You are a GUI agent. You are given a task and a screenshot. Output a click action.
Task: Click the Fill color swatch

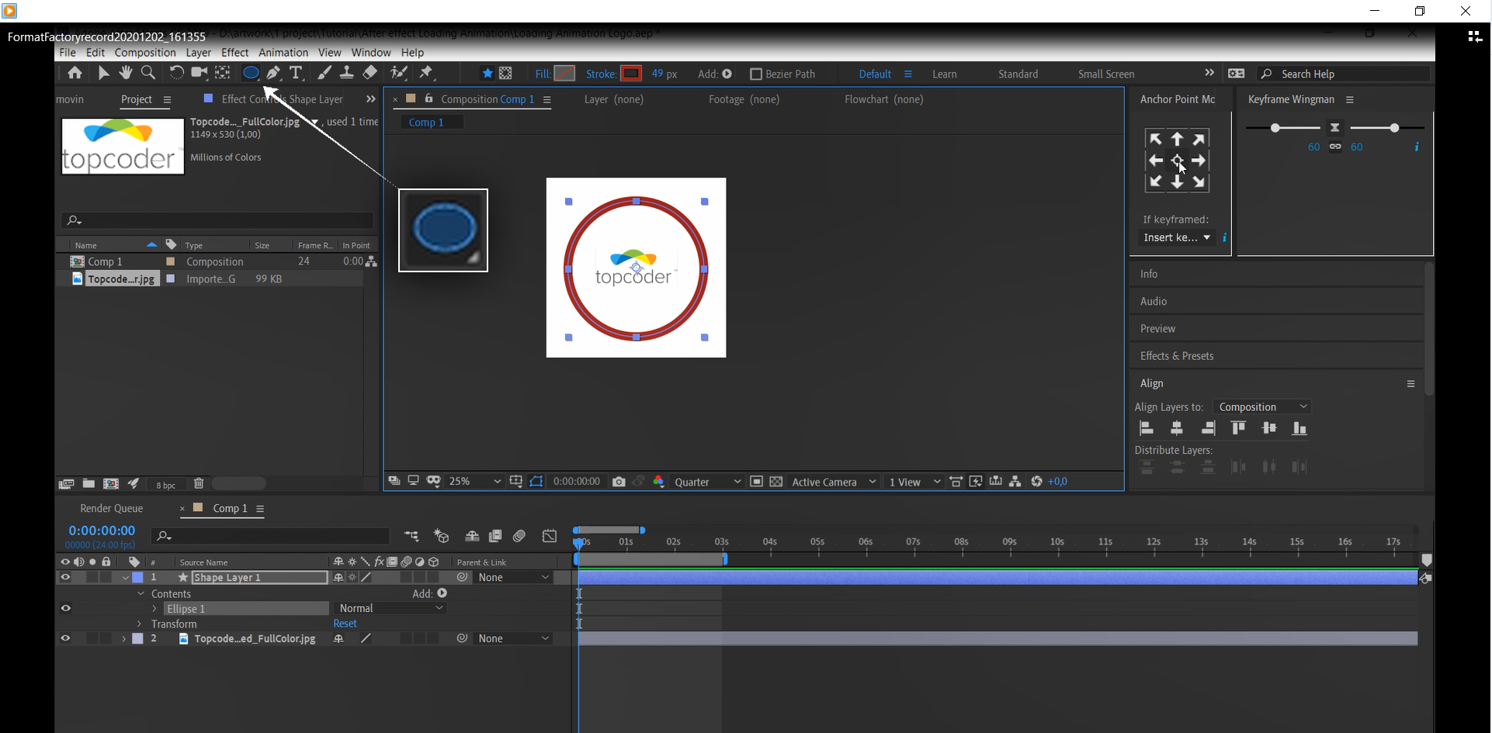click(564, 74)
